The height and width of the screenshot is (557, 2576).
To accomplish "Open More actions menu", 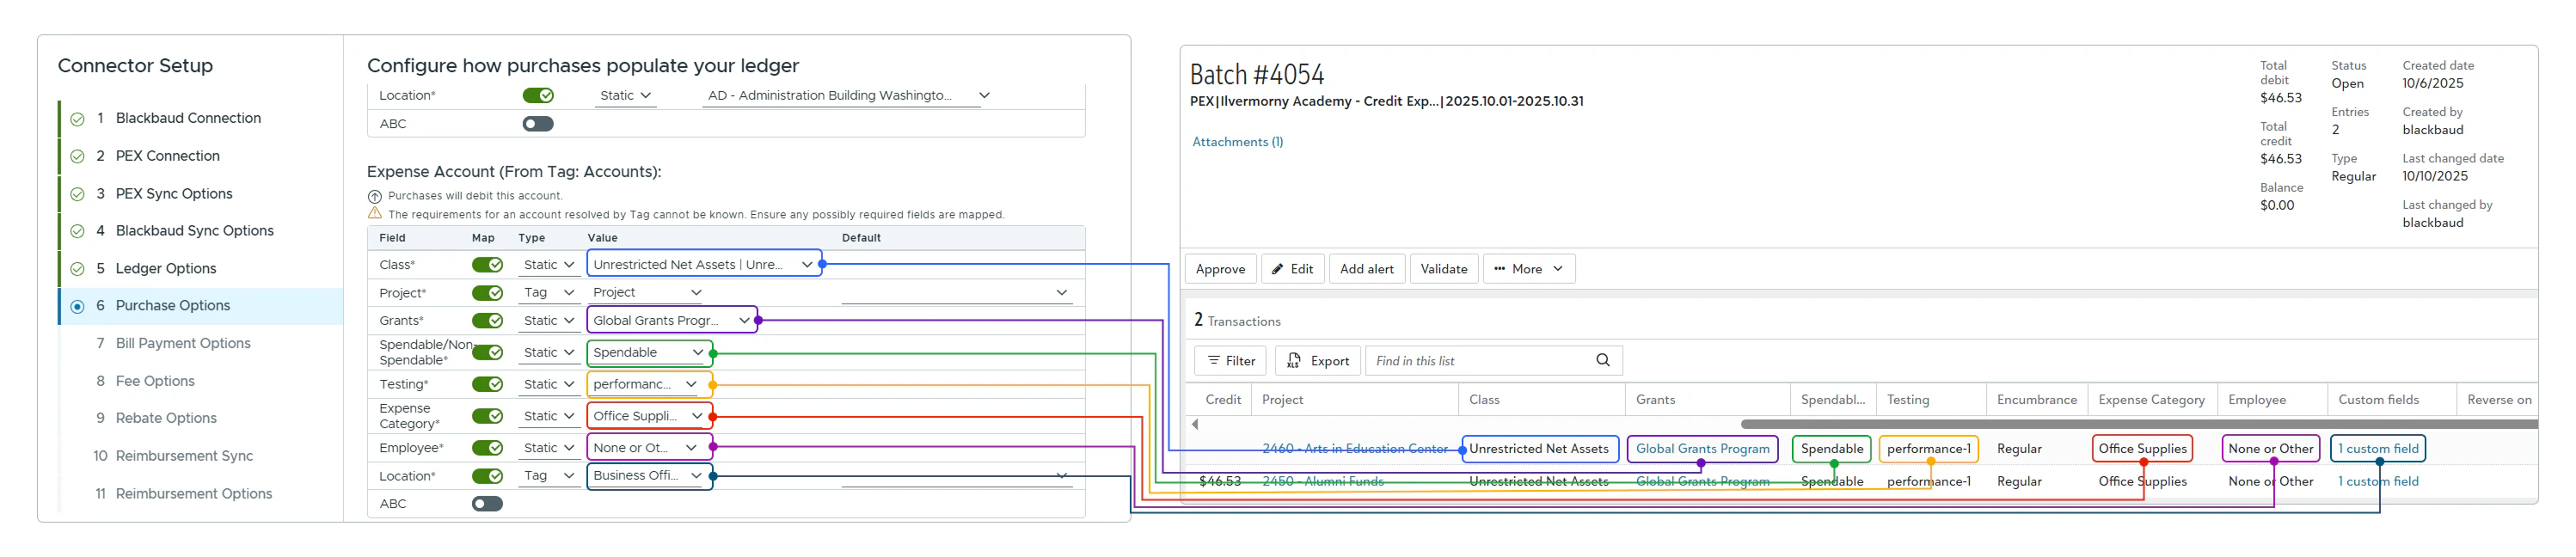I will tap(1529, 270).
